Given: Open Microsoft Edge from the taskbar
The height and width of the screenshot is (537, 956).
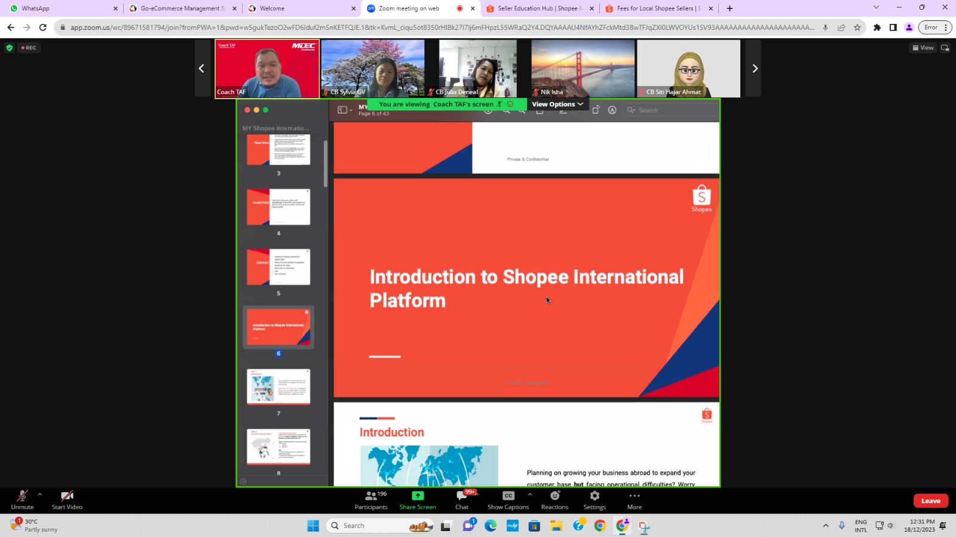Looking at the screenshot, I should pyautogui.click(x=491, y=526).
